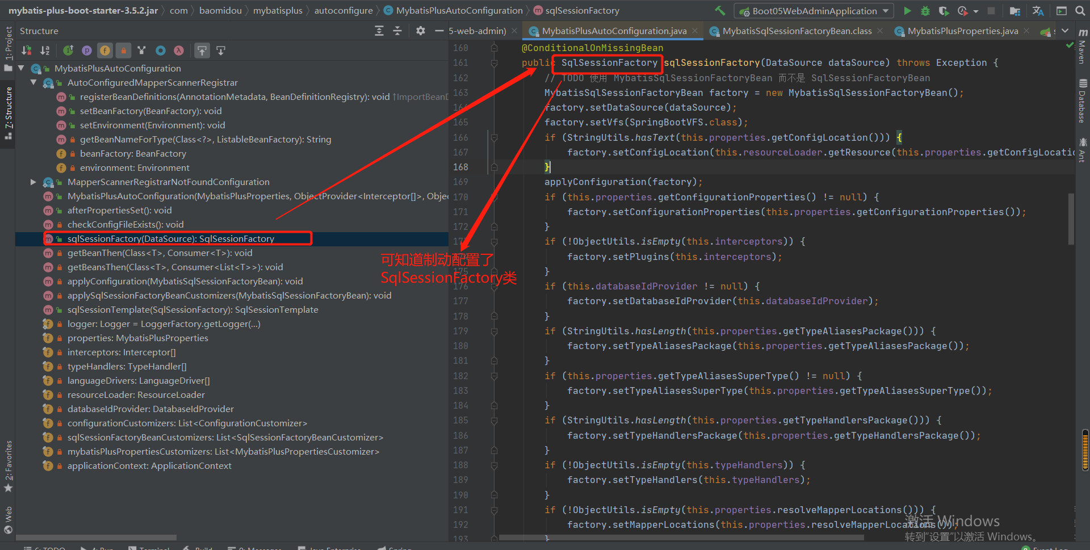Toggle Group by type fork icon
Viewport: 1090px width, 550px height.
pos(142,51)
